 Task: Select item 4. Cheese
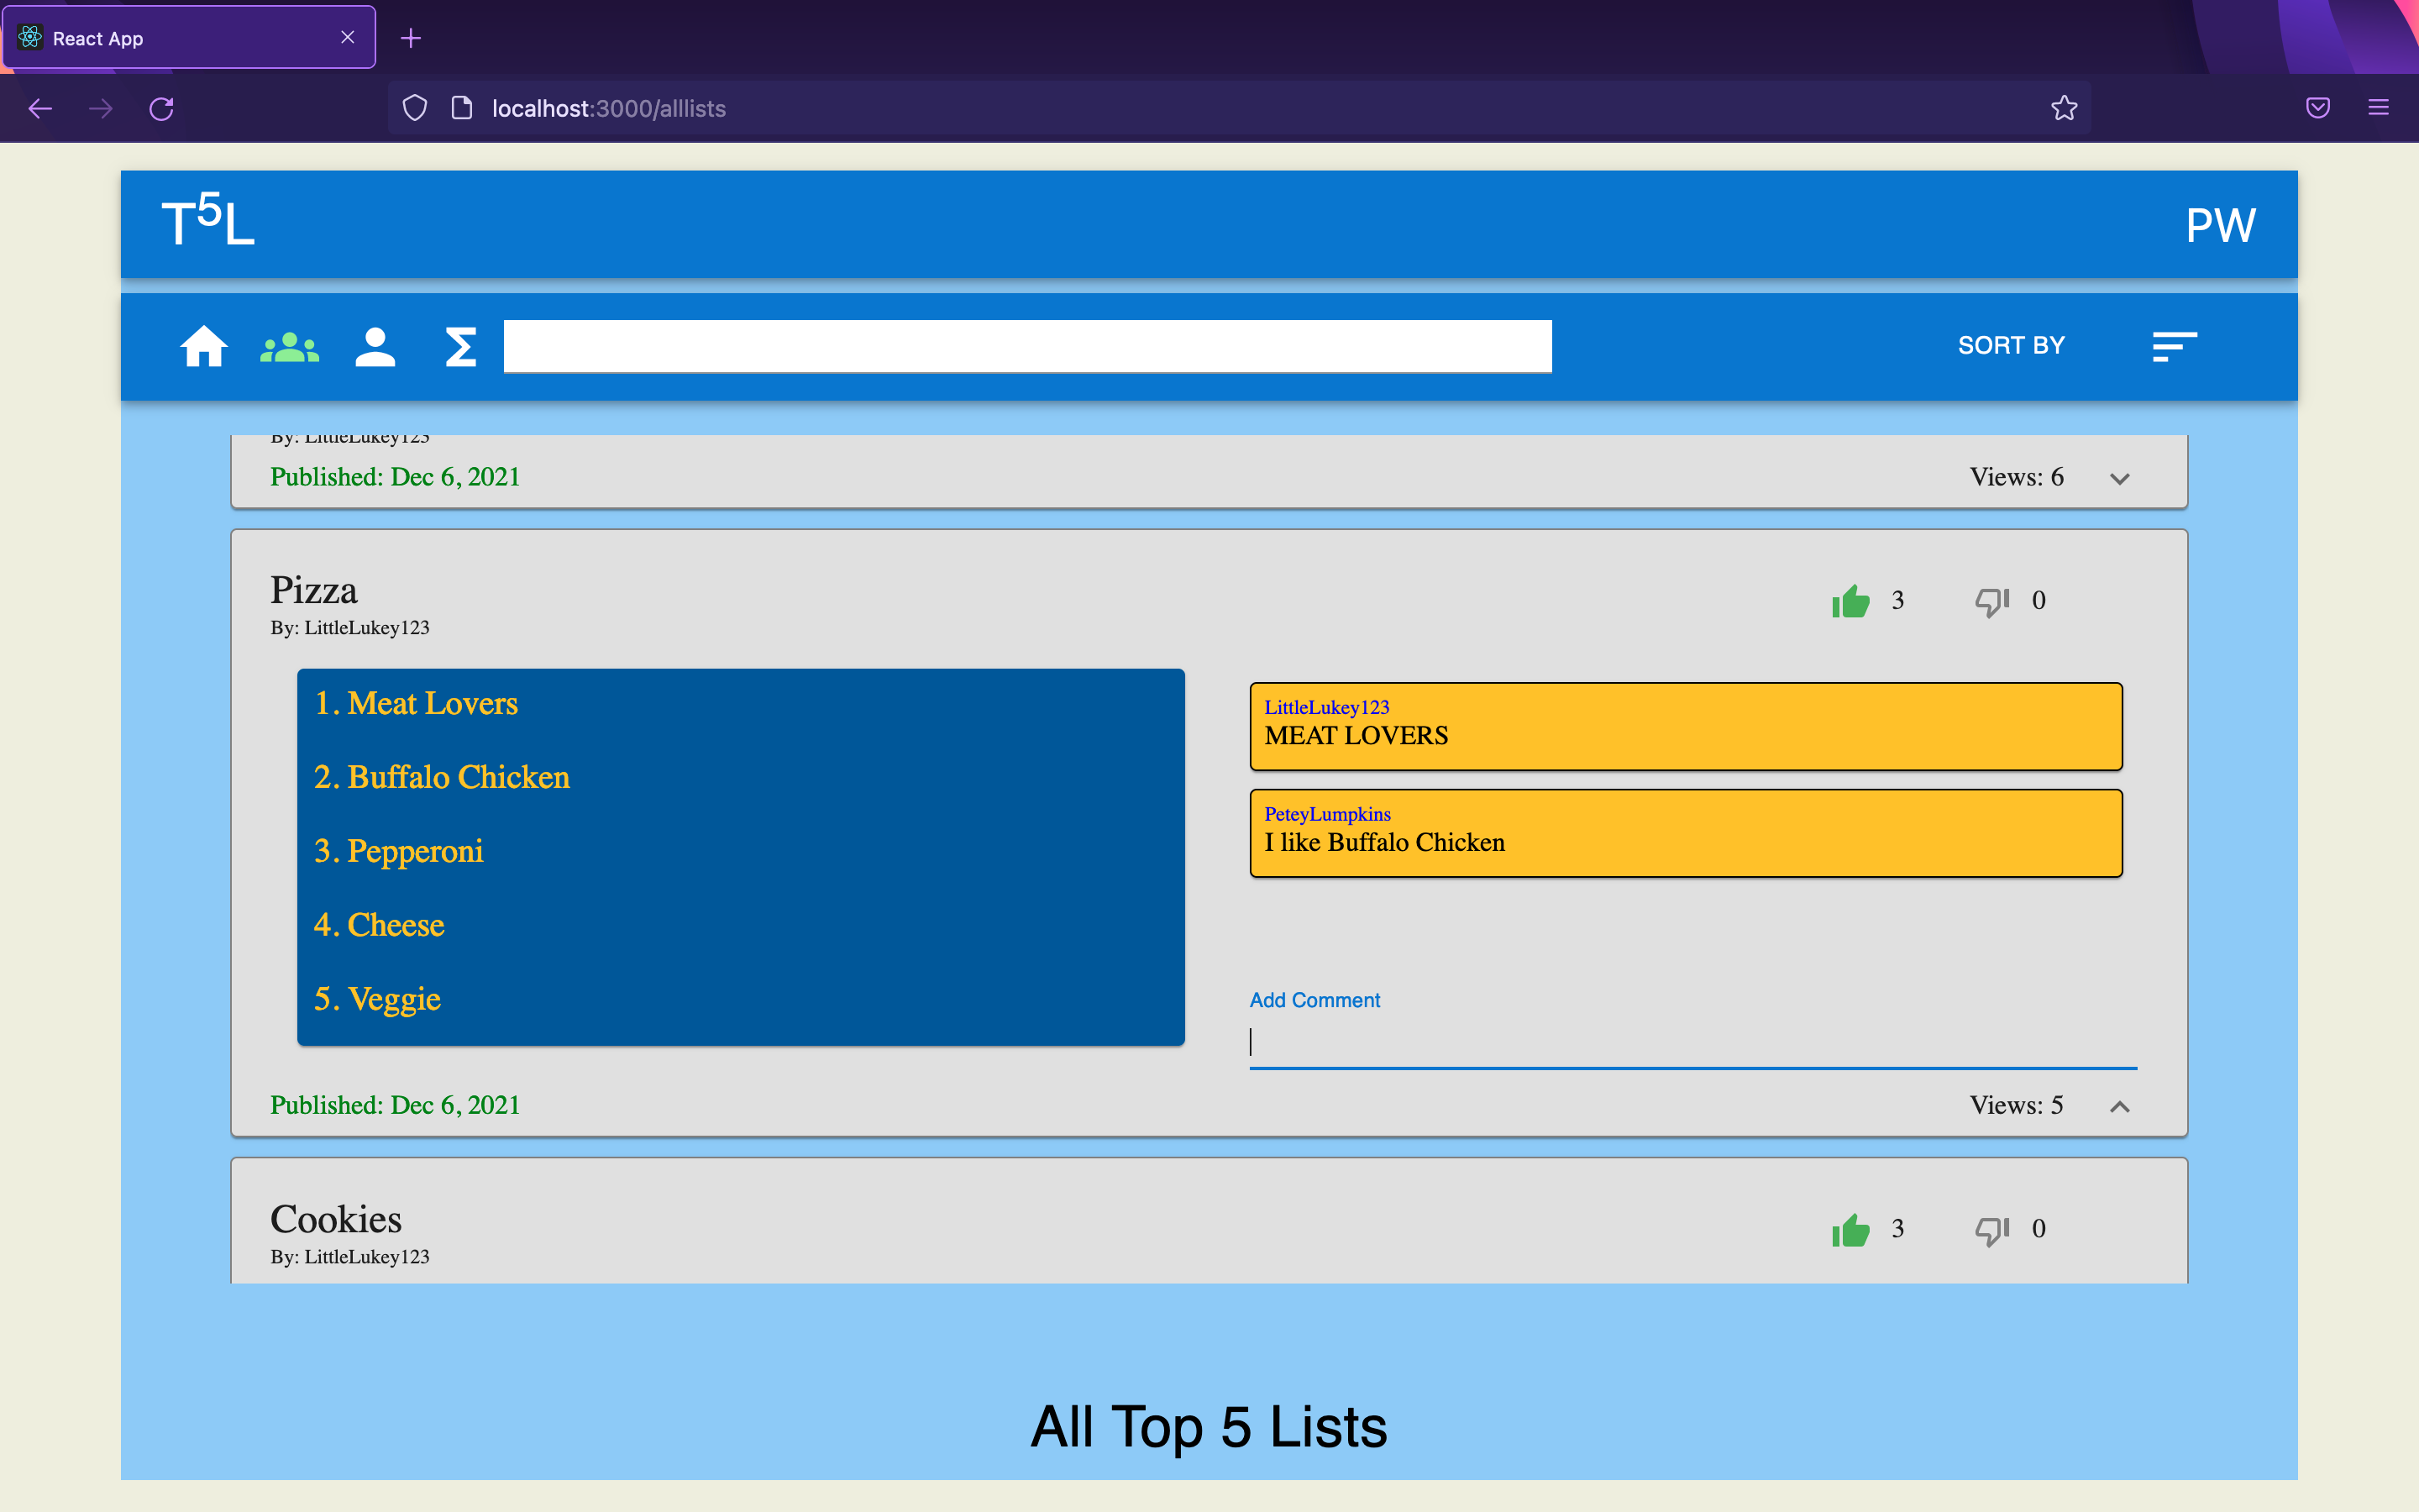click(379, 925)
